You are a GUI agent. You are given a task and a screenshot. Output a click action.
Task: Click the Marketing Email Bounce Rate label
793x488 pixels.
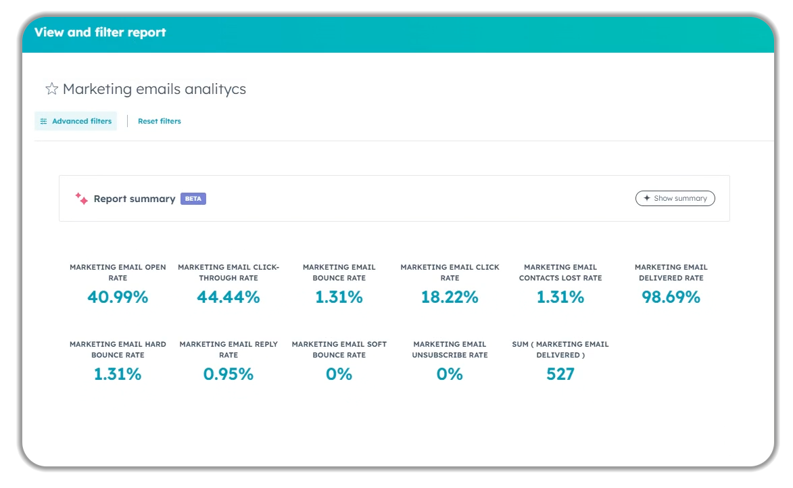(339, 272)
